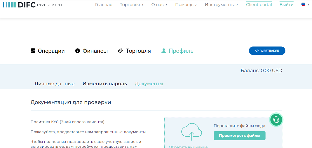Click the Обратите внимание text

pyautogui.click(x=188, y=147)
